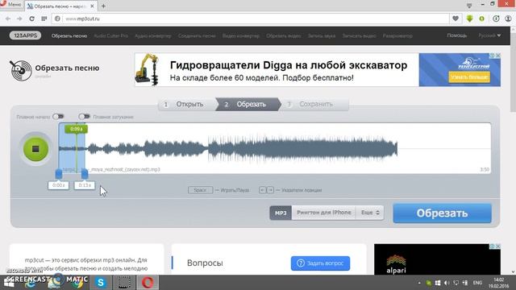Toggle the fade-out switch "Плавное затухание"
Screen dimensions: 516x290
coord(84,116)
